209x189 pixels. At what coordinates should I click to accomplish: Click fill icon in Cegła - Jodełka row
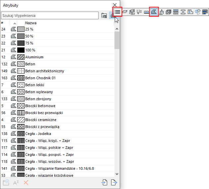tap(14, 134)
